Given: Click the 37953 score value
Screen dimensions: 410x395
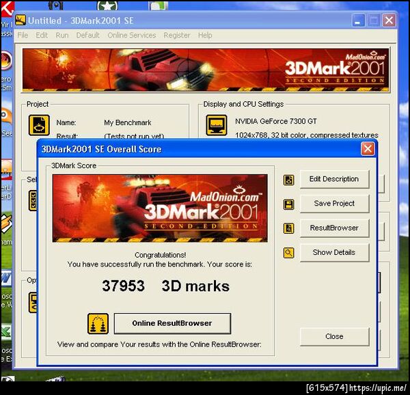Looking at the screenshot, I should click(x=124, y=286).
